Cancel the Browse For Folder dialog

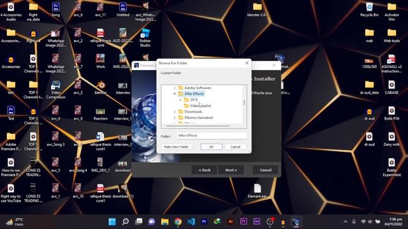click(235, 147)
